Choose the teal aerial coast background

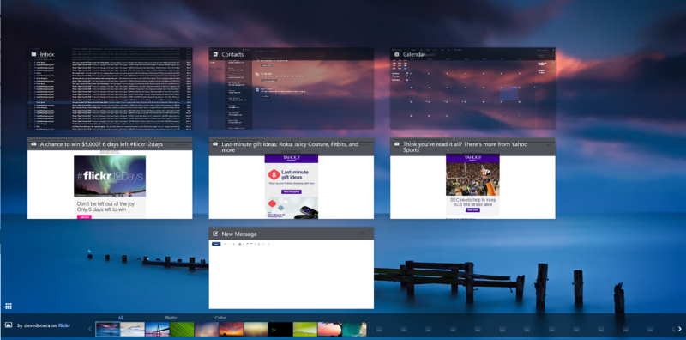pyautogui.click(x=355, y=329)
